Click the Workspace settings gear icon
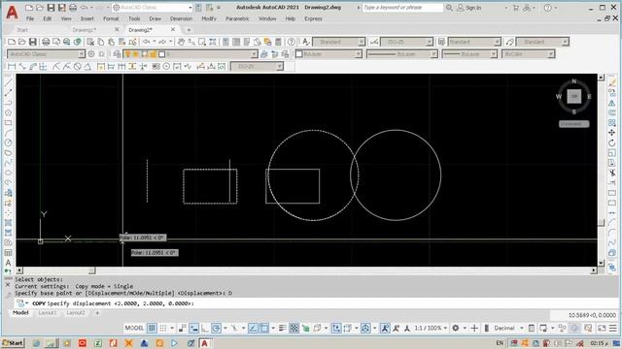The image size is (622, 349). (91, 54)
